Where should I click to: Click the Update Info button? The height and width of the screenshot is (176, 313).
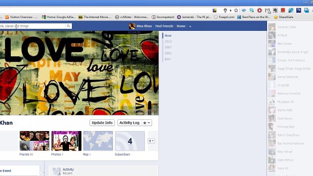click(102, 123)
